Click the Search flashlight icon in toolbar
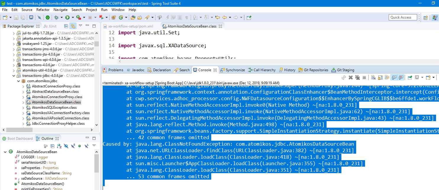The width and height of the screenshot is (439, 190). click(147, 17)
